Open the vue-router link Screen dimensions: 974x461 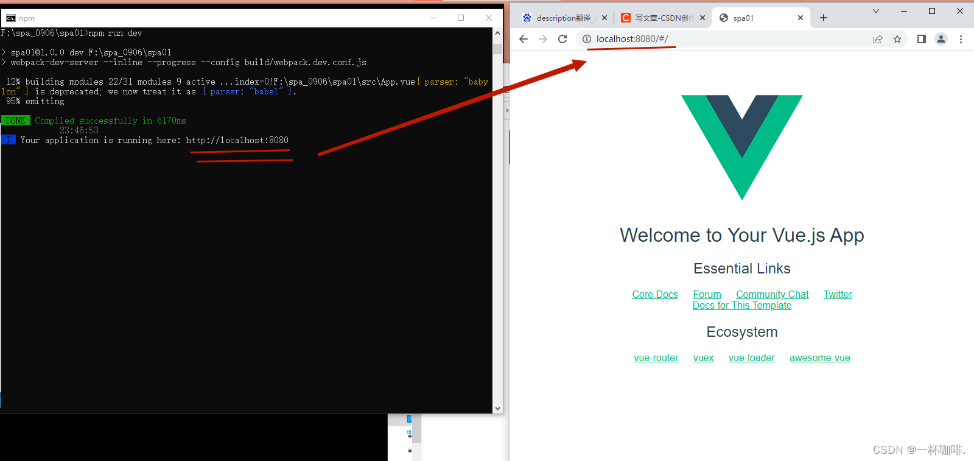pyautogui.click(x=656, y=358)
